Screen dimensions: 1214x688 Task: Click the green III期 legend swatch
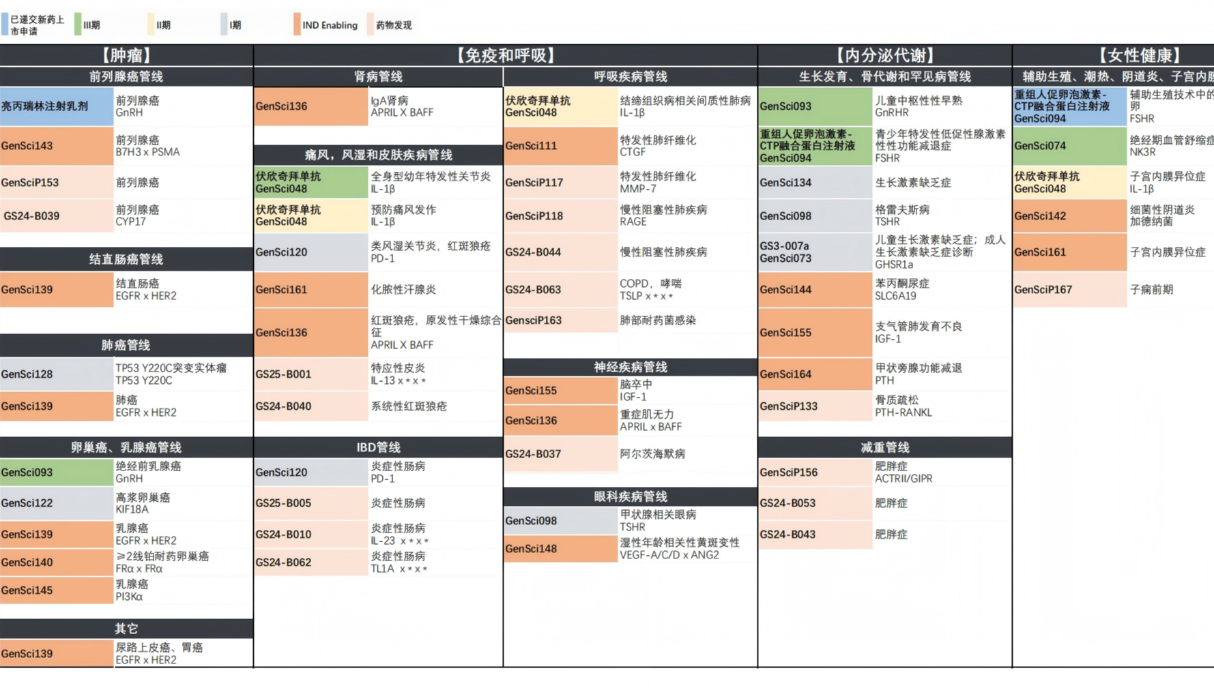pos(78,25)
